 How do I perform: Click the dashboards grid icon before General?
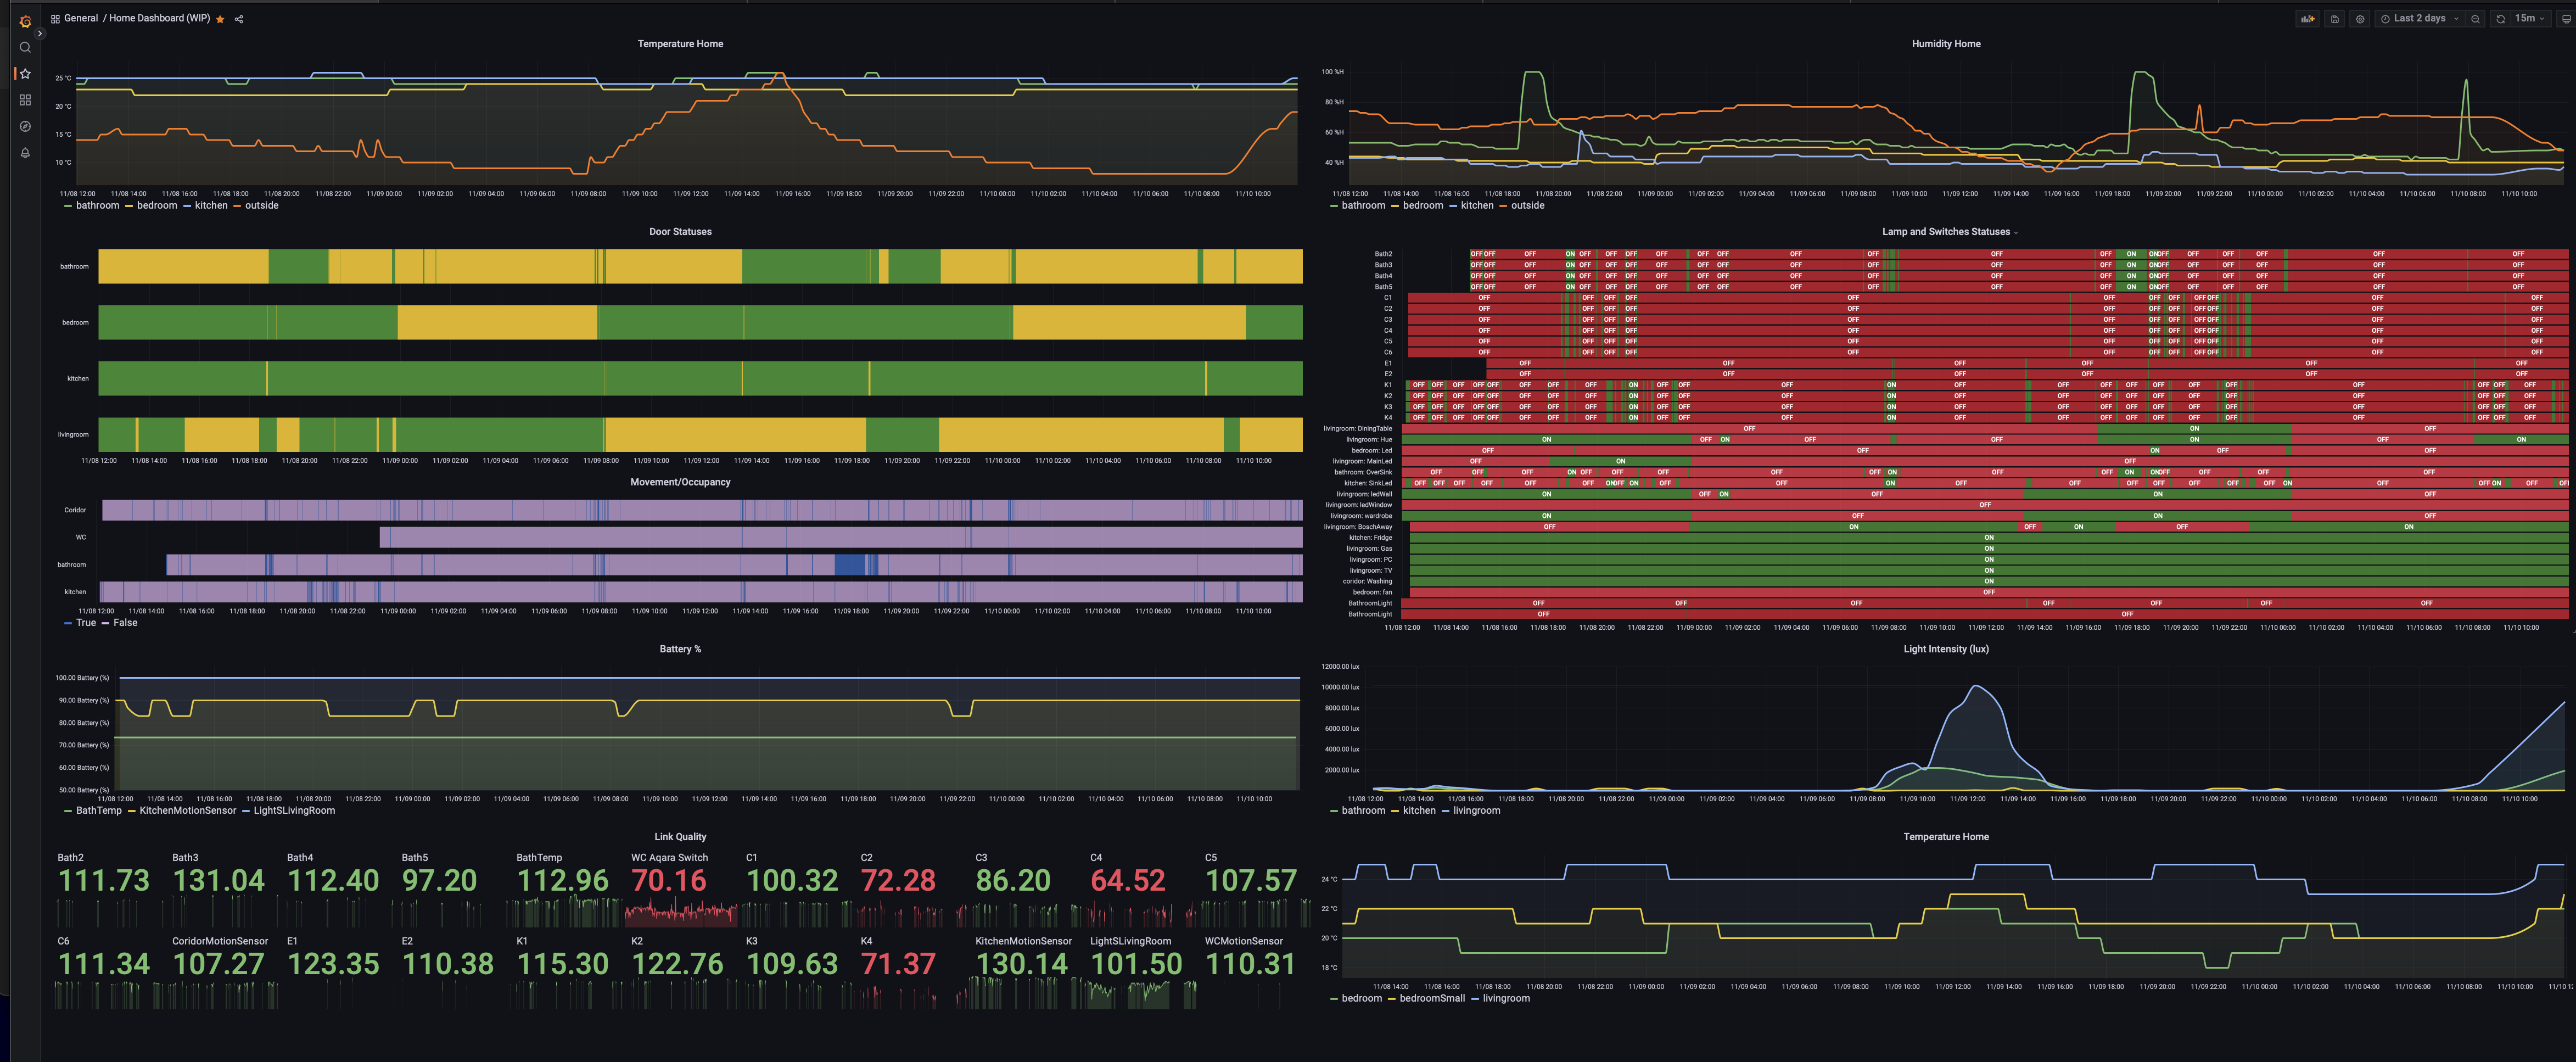(55, 18)
